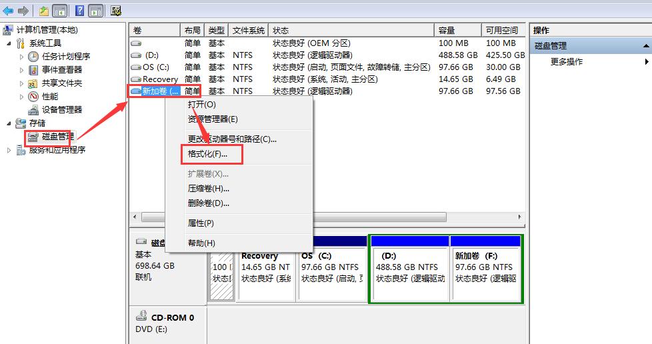Sort by the 文件系统 column header
The width and height of the screenshot is (652, 344).
click(x=248, y=31)
